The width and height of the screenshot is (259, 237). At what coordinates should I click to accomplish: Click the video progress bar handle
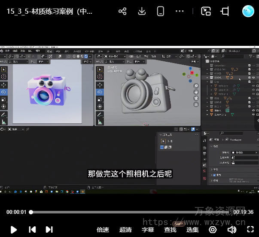tap(31, 212)
